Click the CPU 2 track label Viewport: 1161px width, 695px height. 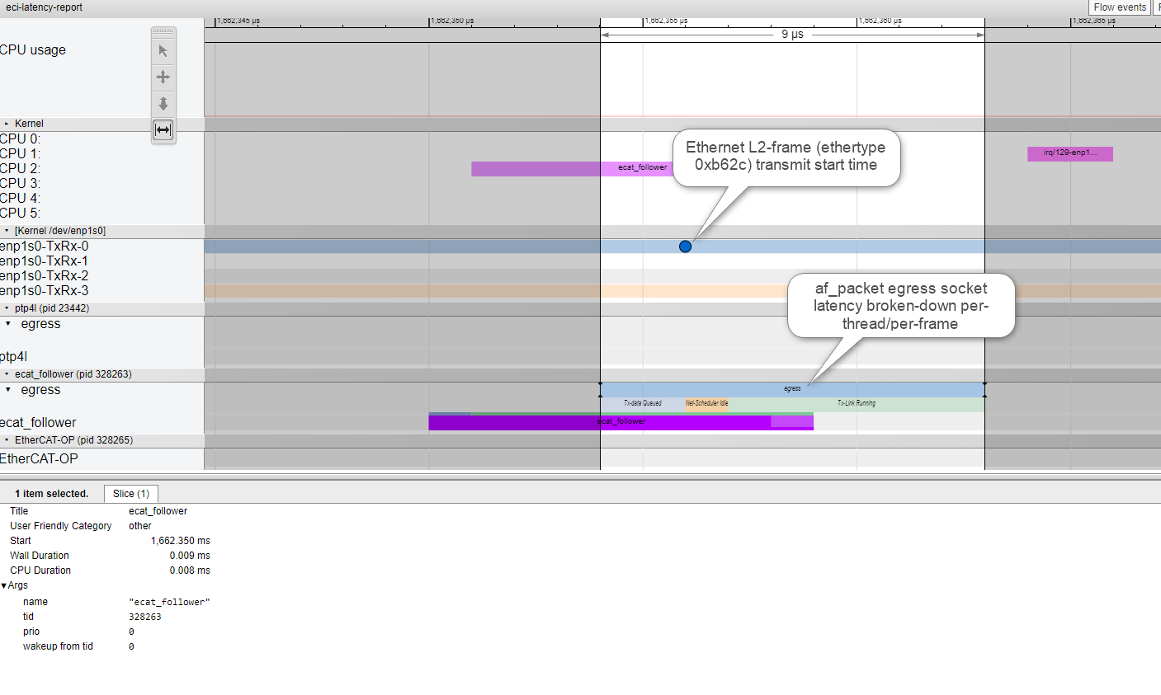point(20,168)
